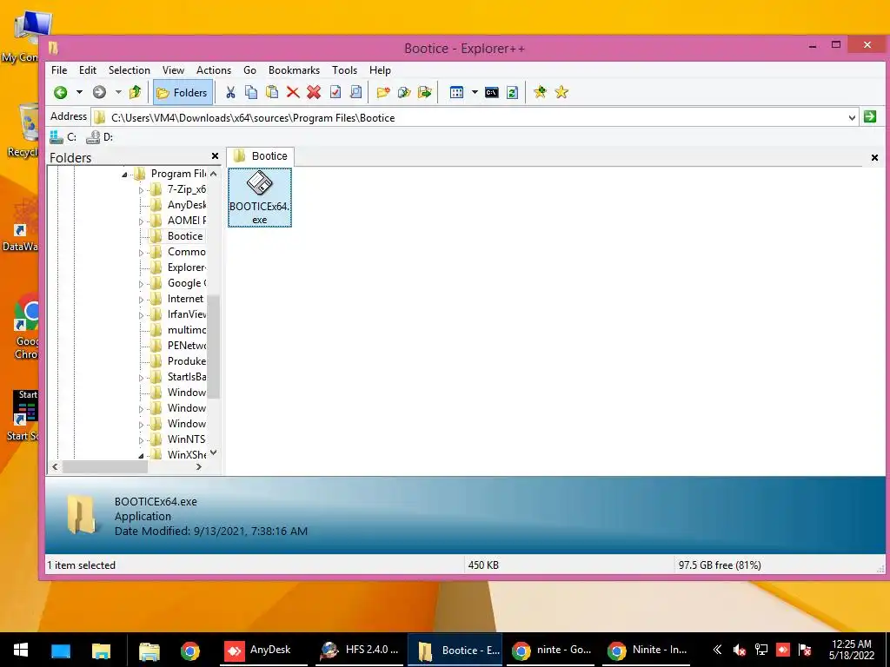Image resolution: width=890 pixels, height=667 pixels.
Task: Open the Help menu
Action: coord(380,70)
